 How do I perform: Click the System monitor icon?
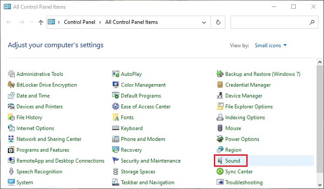pos(11,182)
